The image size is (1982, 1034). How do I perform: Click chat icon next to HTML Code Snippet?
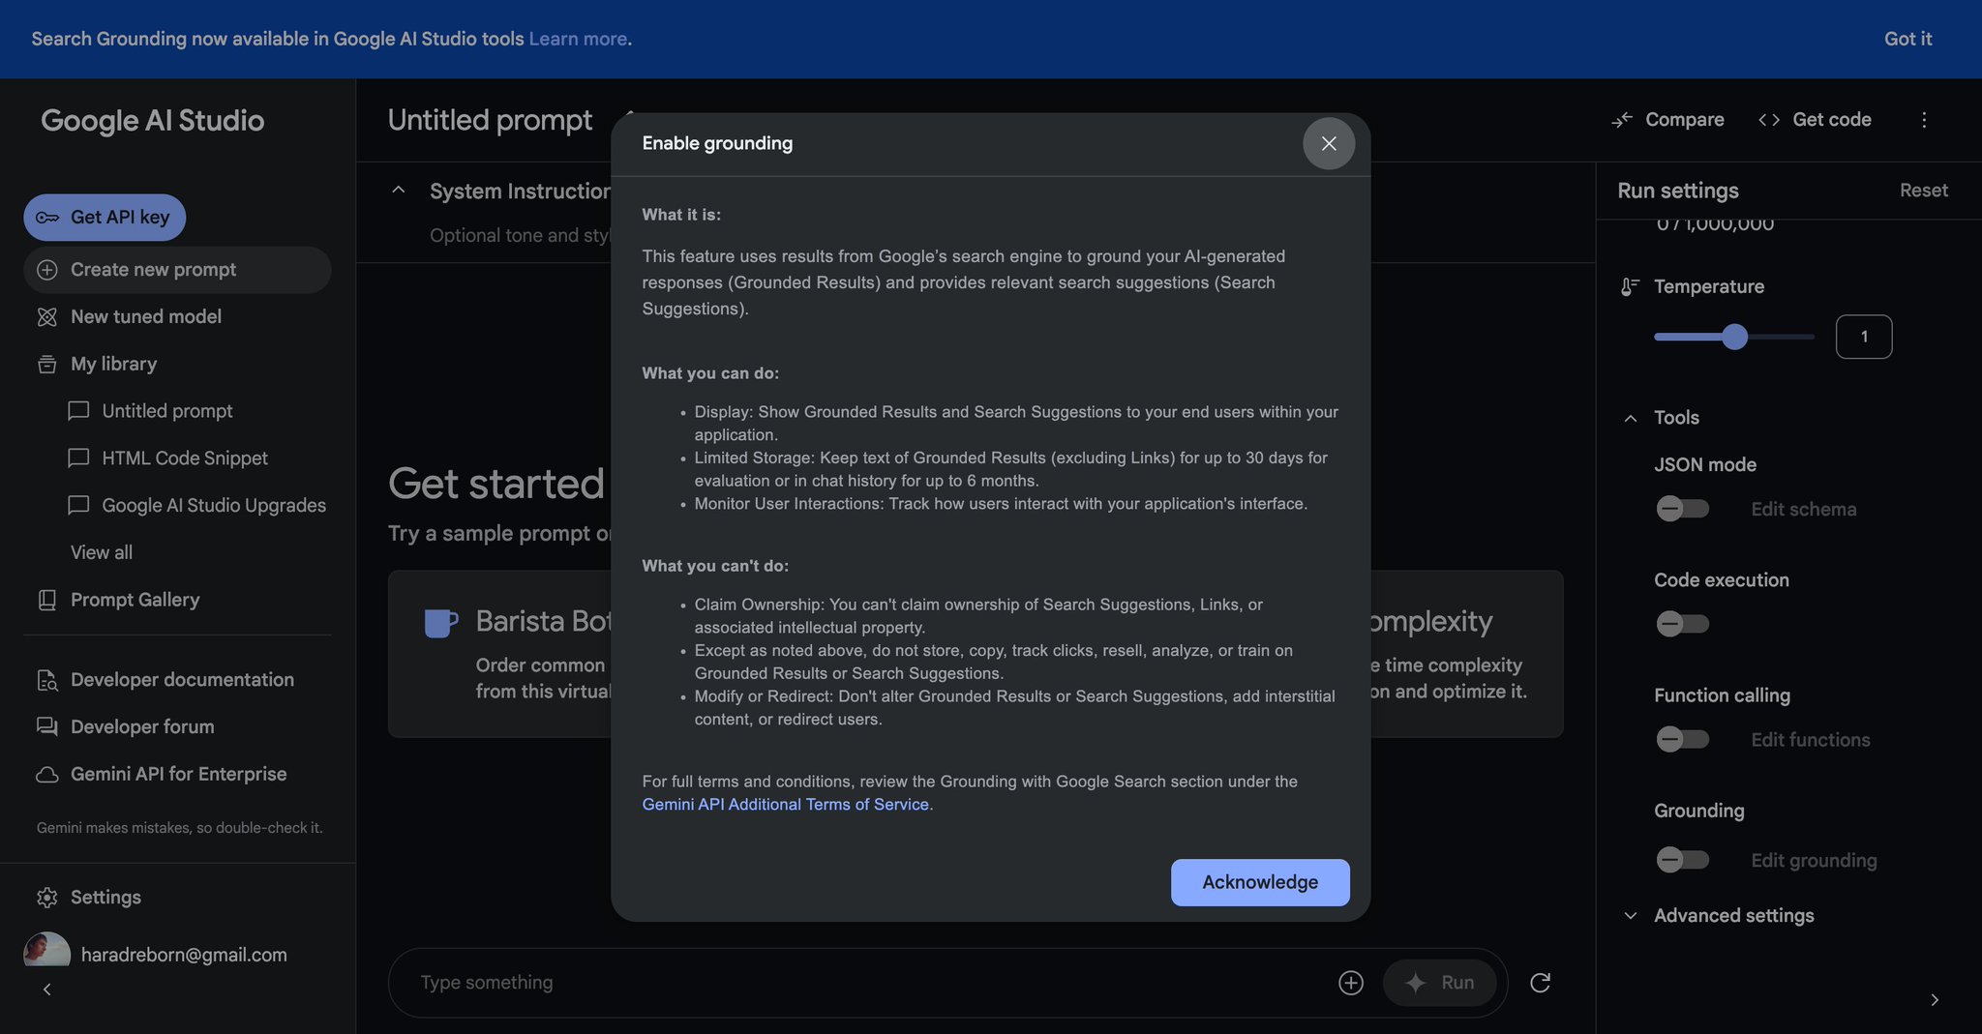pyautogui.click(x=78, y=458)
